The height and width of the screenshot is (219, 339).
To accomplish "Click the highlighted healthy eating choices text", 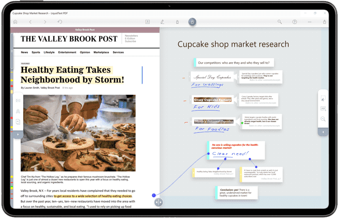I will coord(93,196).
